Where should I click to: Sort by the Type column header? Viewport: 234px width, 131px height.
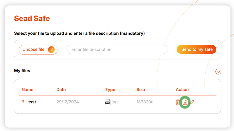tap(110, 90)
